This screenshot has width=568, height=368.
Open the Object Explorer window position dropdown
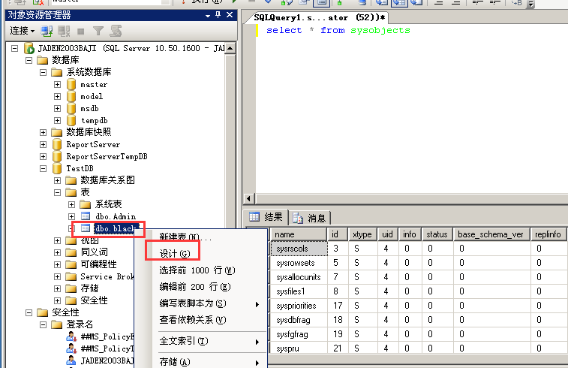pos(207,16)
